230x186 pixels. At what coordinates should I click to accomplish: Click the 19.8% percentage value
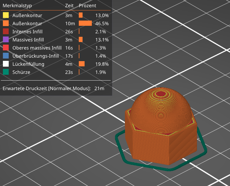pyautogui.click(x=102, y=64)
